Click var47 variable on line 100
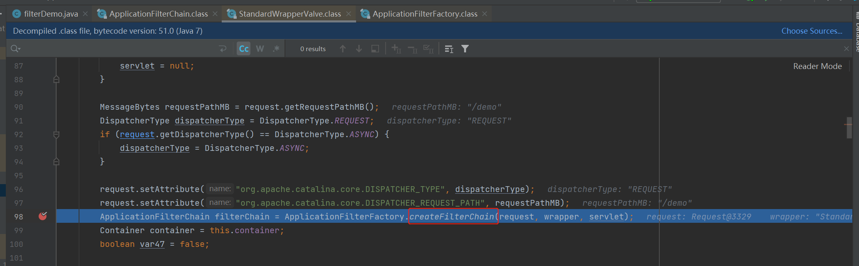The height and width of the screenshot is (266, 859). coord(152,244)
